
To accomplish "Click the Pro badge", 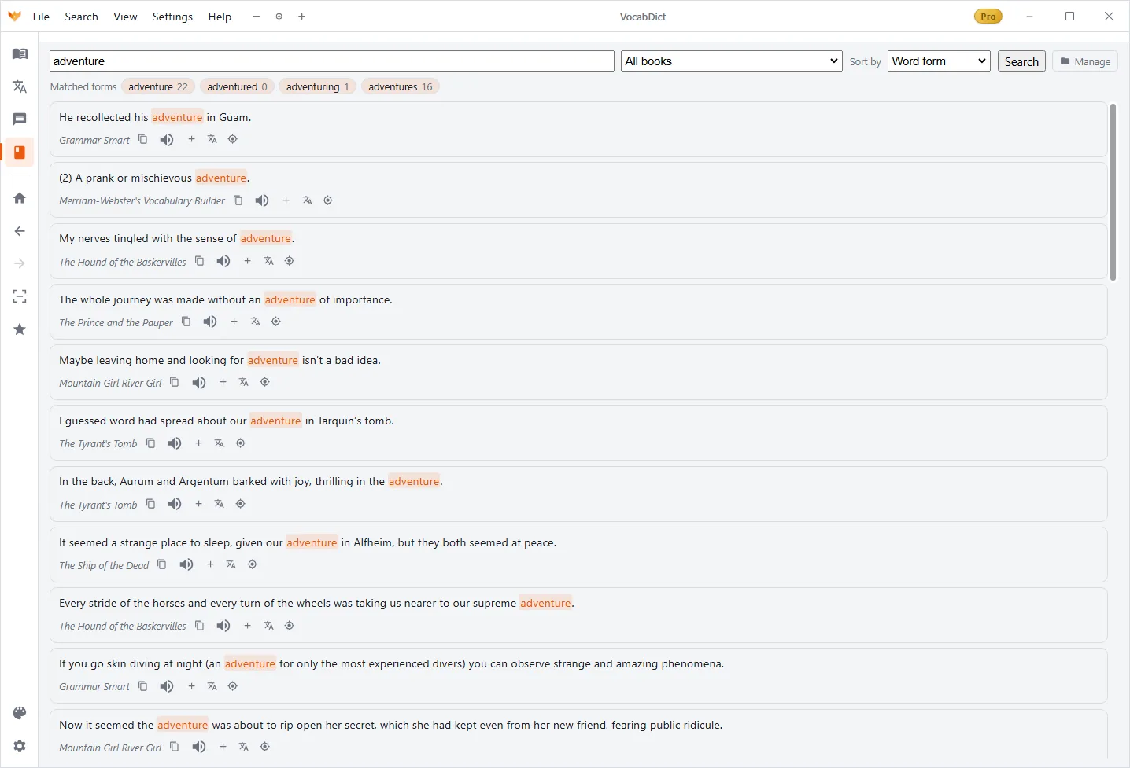I will click(988, 17).
